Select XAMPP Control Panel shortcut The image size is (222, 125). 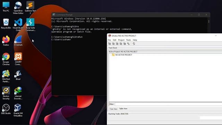click(x=18, y=59)
